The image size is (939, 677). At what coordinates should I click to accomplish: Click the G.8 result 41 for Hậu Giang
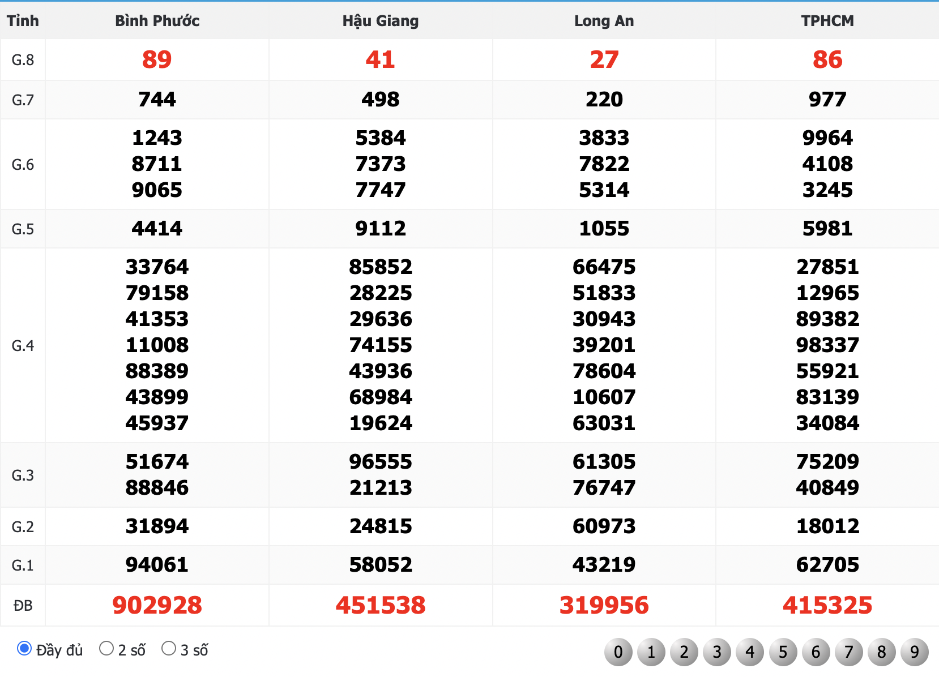tap(381, 59)
